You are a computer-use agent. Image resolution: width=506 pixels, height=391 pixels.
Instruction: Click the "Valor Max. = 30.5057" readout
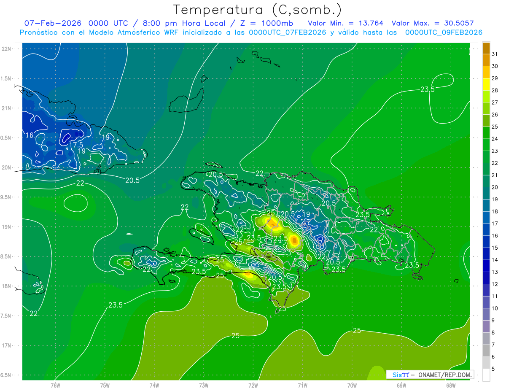click(x=433, y=23)
